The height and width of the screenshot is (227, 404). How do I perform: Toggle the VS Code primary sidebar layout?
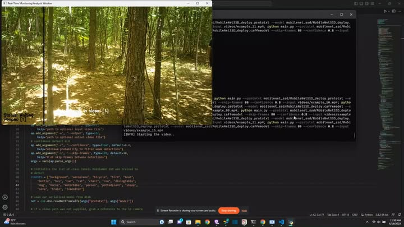pos(356,3)
